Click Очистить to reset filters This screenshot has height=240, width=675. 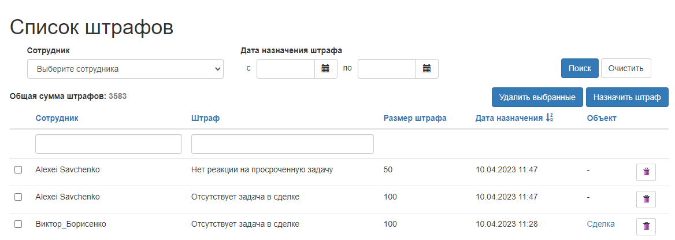point(626,68)
